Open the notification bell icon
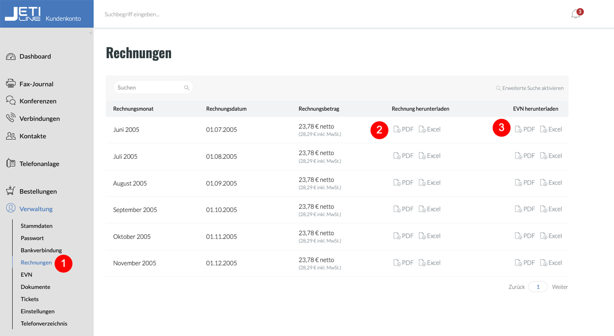 click(576, 14)
